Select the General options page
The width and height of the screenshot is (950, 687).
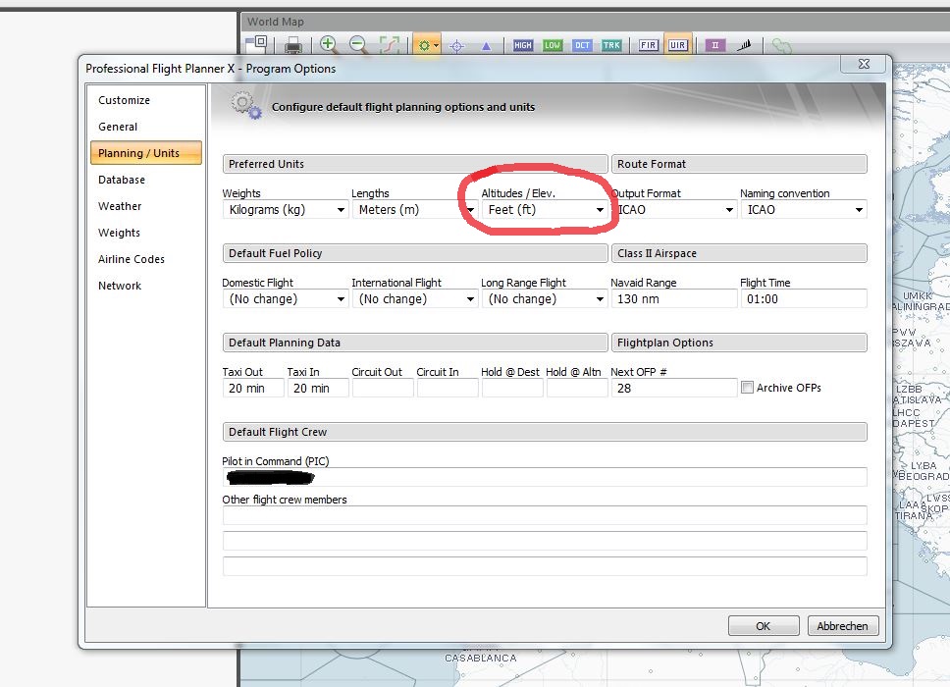tap(145, 127)
